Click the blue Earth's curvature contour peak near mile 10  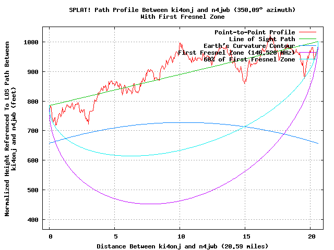tap(183, 123)
